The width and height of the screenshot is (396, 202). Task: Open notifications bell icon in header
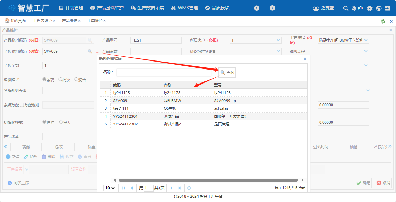tap(354, 8)
